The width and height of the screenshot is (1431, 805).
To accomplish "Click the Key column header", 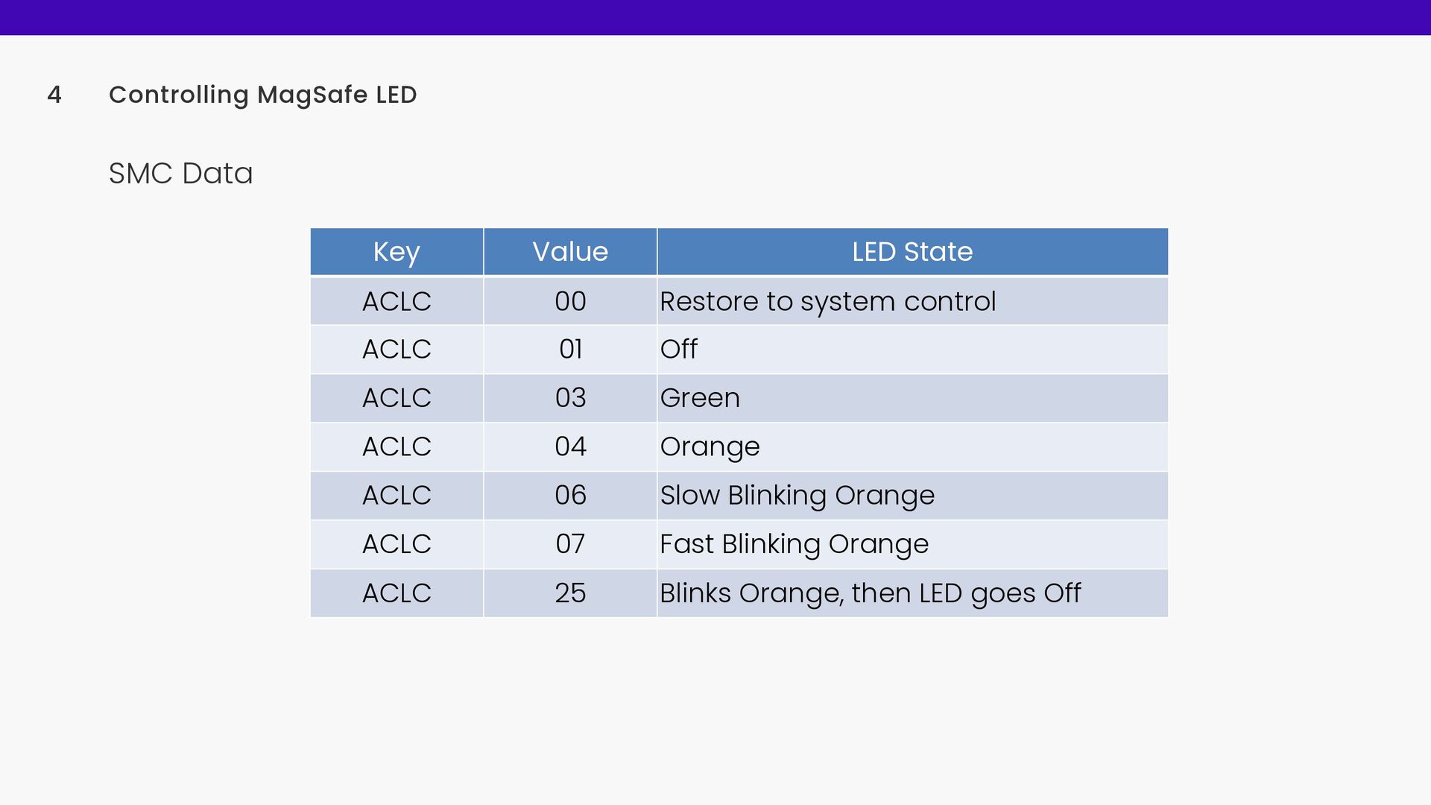I will [397, 252].
